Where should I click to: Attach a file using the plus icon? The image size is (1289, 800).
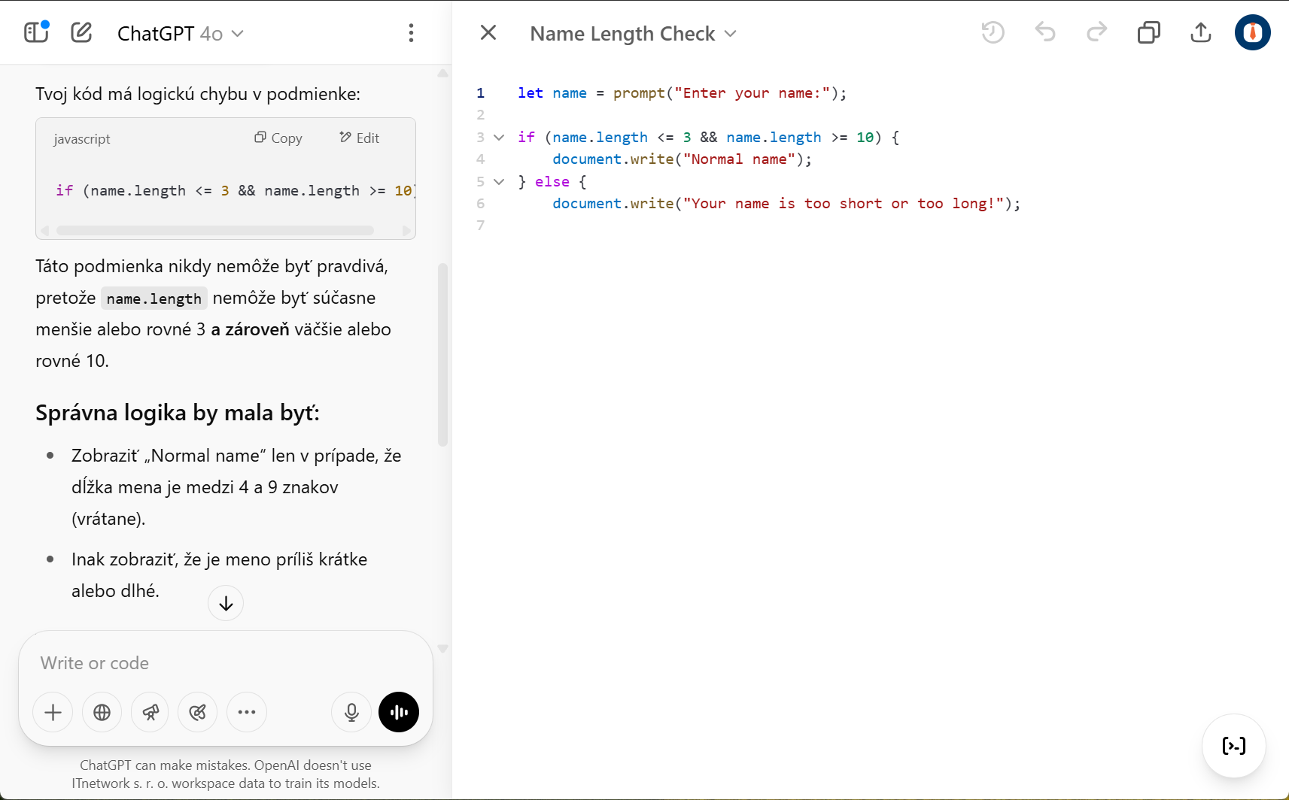point(52,712)
